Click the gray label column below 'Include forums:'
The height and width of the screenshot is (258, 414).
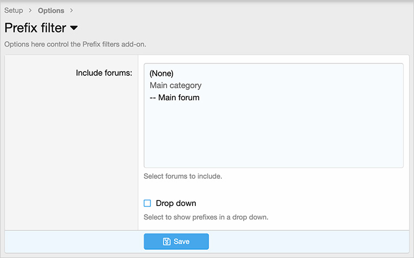(x=71, y=152)
